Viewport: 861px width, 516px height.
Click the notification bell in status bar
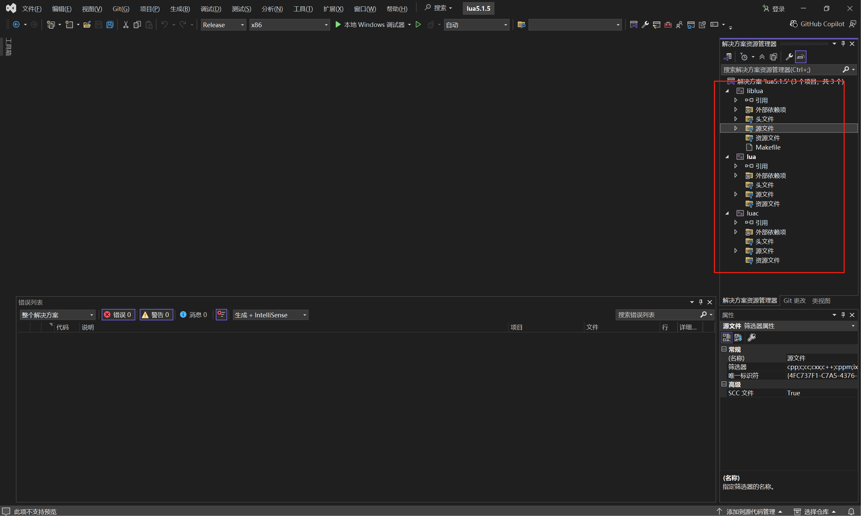(851, 512)
